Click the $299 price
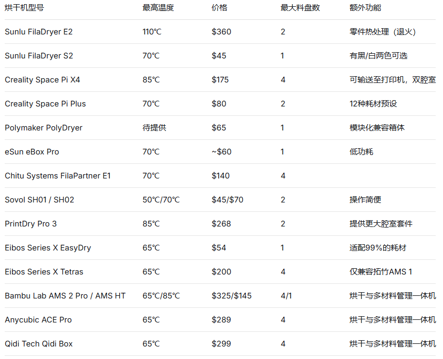The height and width of the screenshot is (359, 443). click(x=221, y=344)
